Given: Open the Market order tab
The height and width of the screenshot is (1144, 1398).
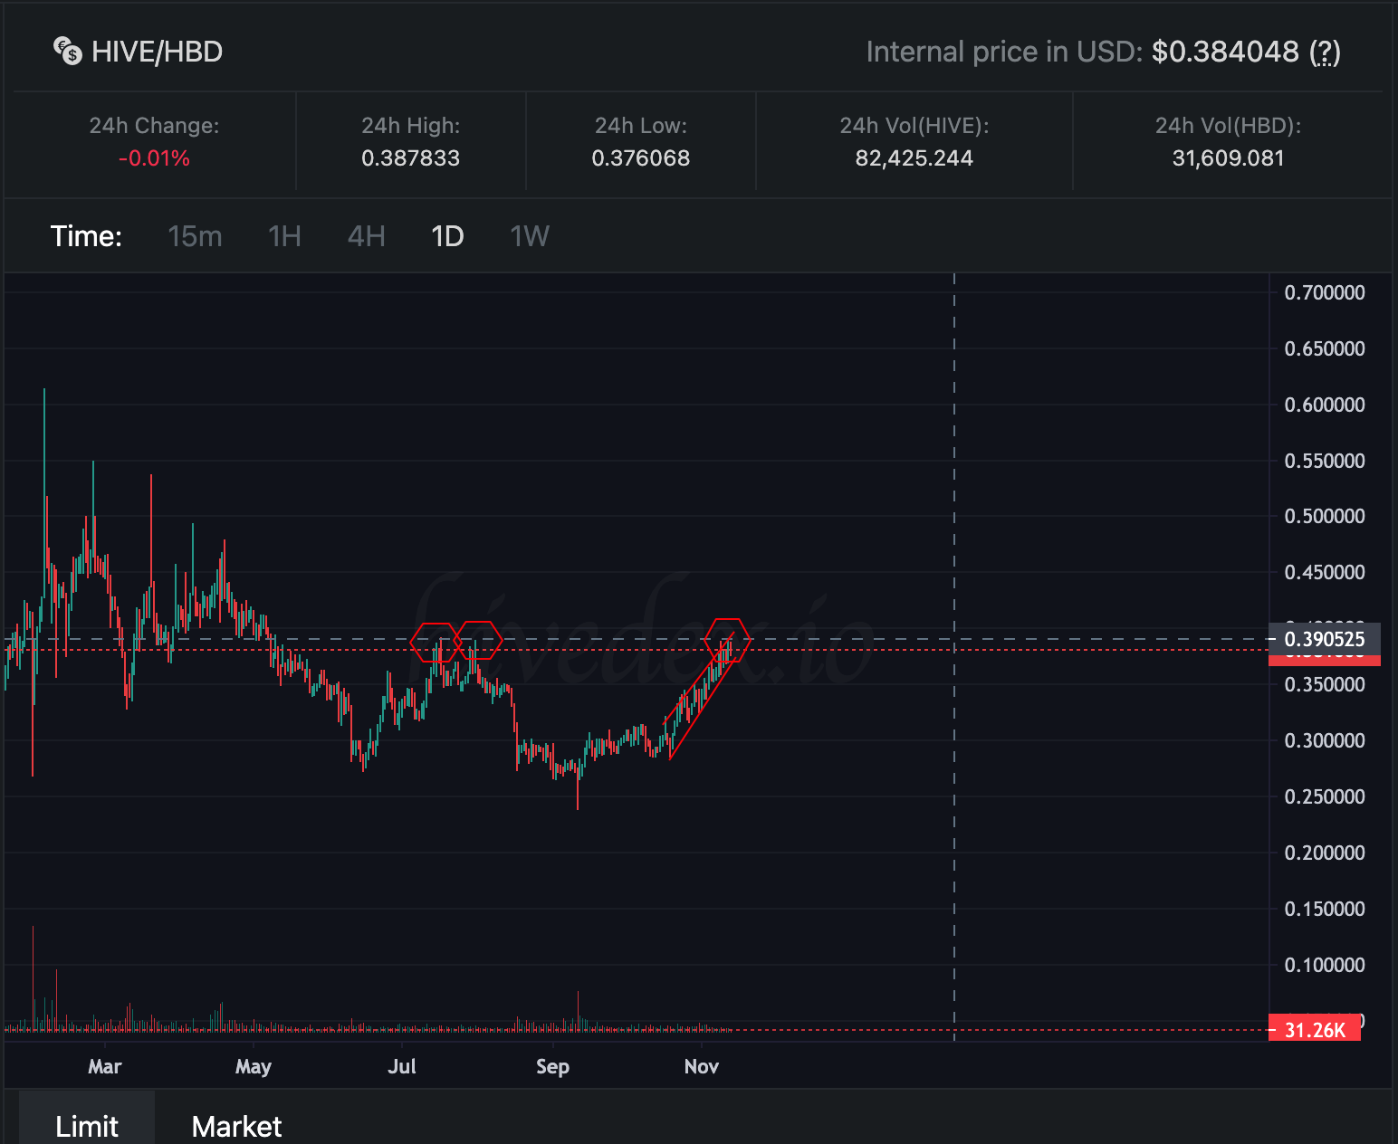Looking at the screenshot, I should (x=237, y=1126).
